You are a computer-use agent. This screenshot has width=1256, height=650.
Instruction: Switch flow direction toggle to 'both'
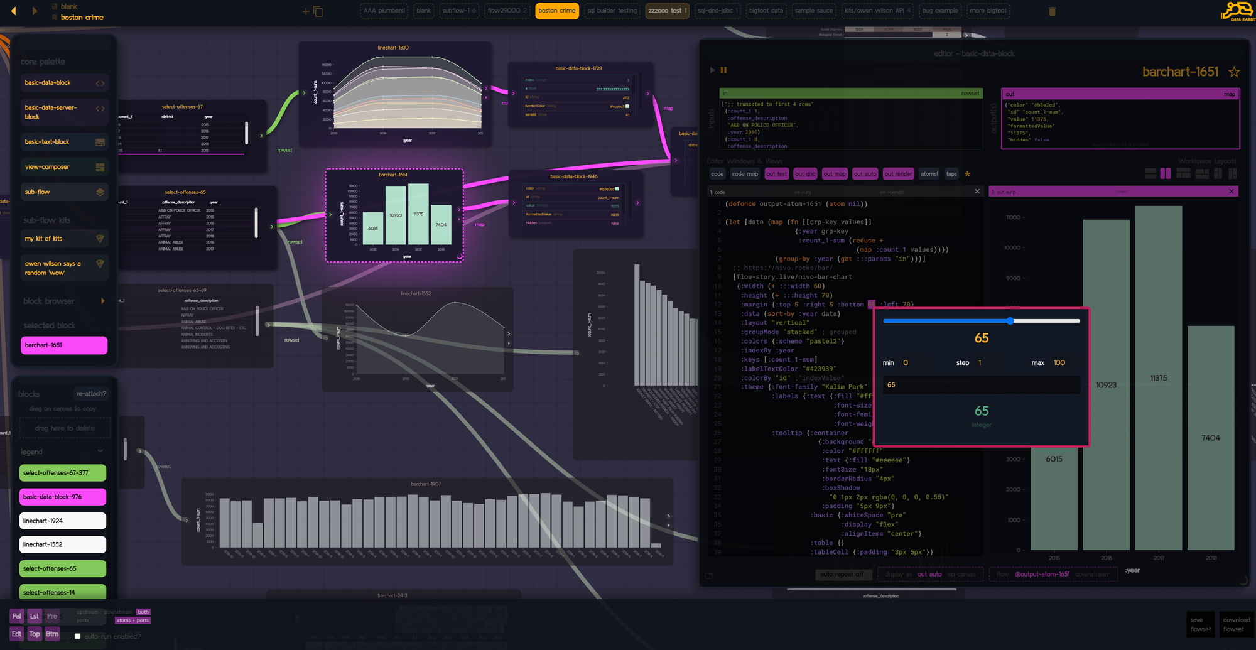[143, 612]
